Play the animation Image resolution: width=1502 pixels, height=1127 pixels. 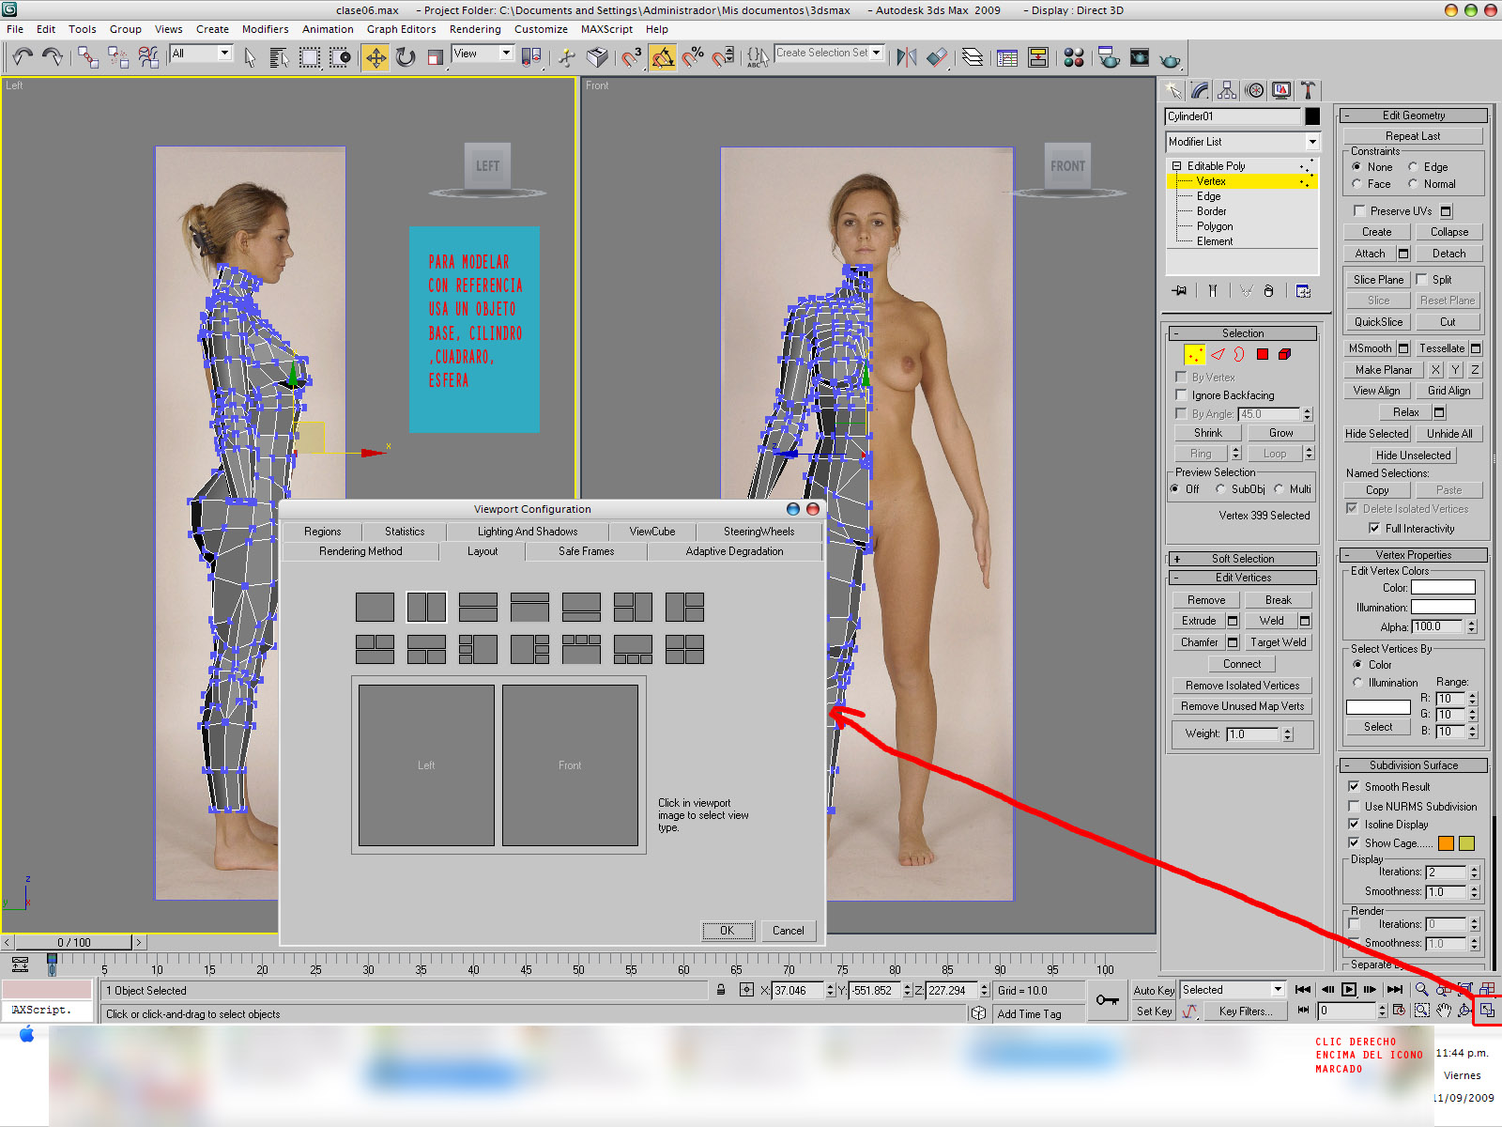point(1349,989)
